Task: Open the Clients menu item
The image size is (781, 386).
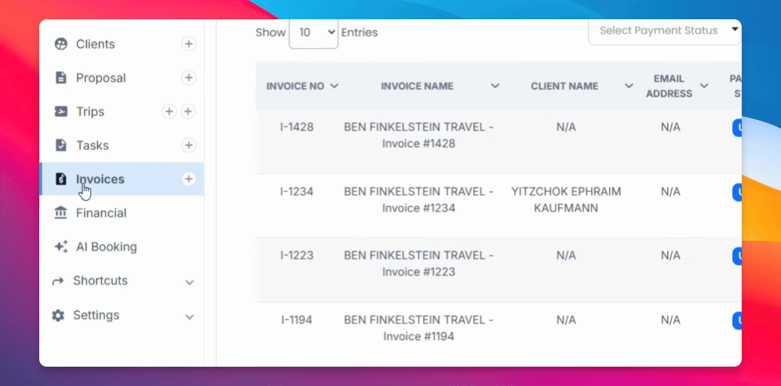Action: pos(96,44)
